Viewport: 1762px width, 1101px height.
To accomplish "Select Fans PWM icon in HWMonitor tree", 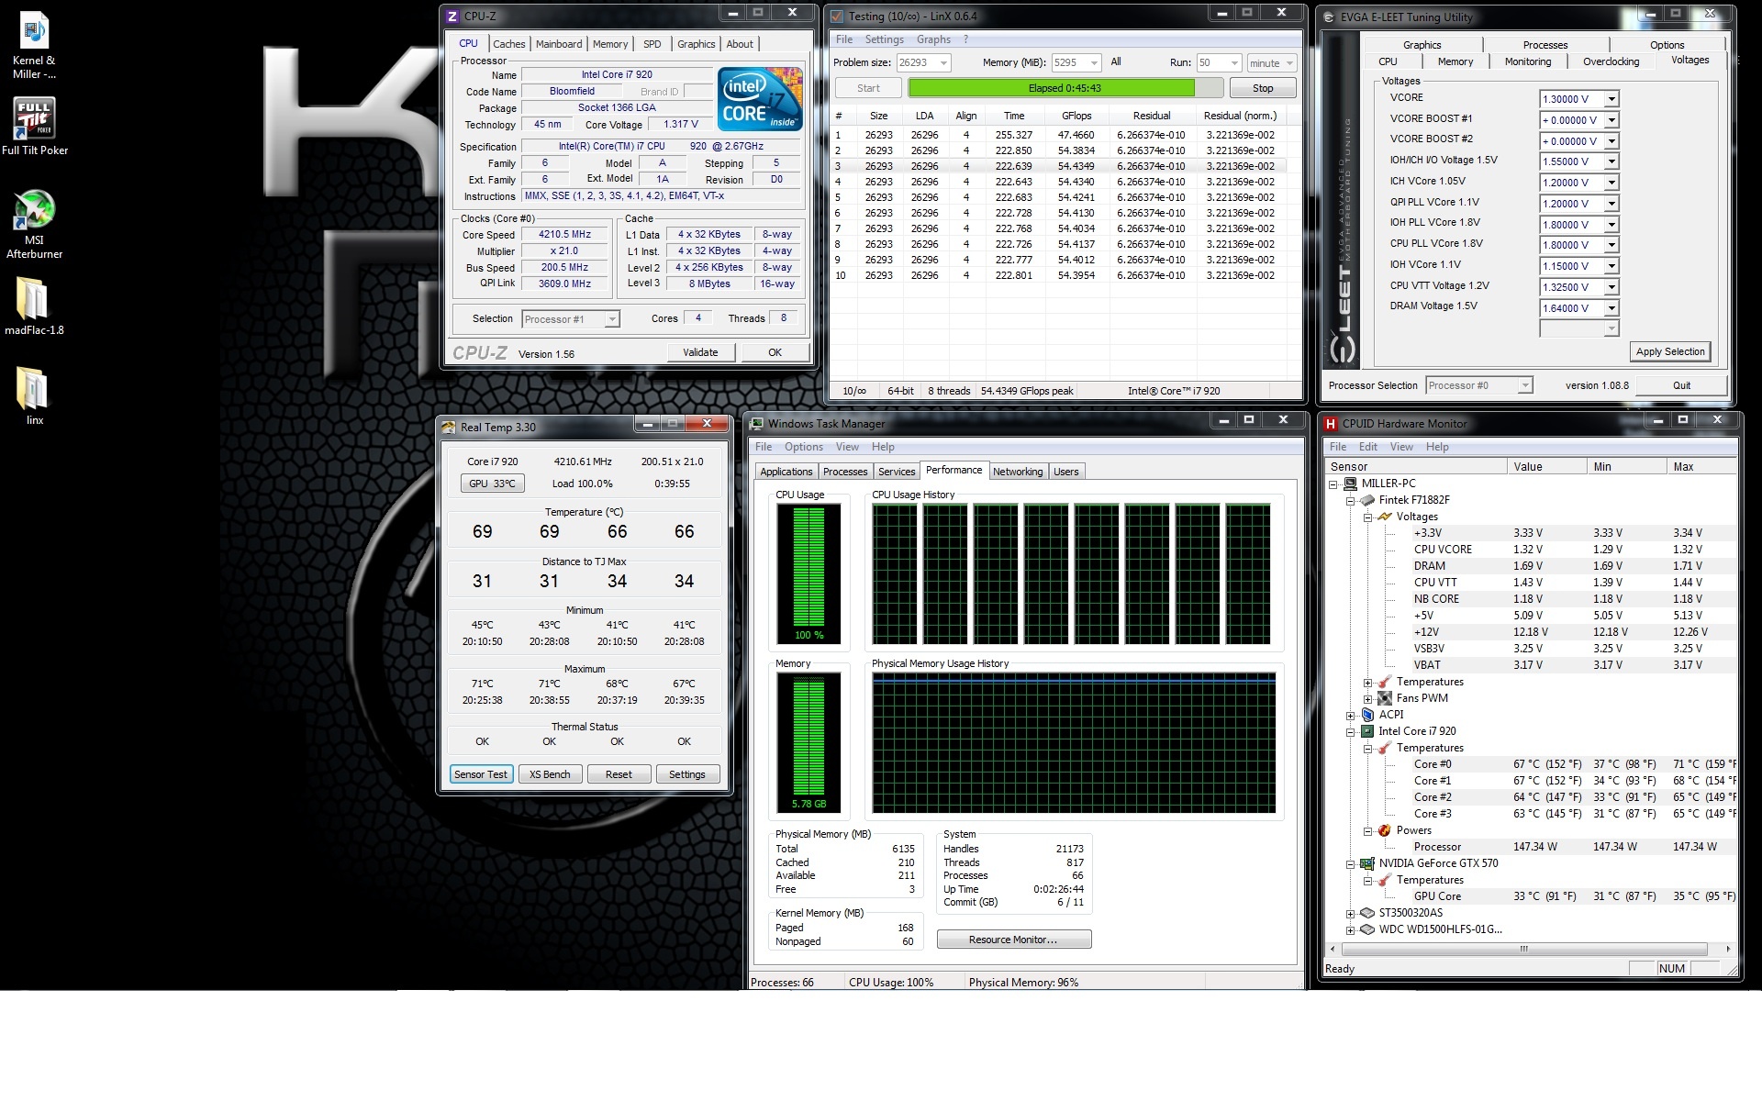I will 1385,698.
